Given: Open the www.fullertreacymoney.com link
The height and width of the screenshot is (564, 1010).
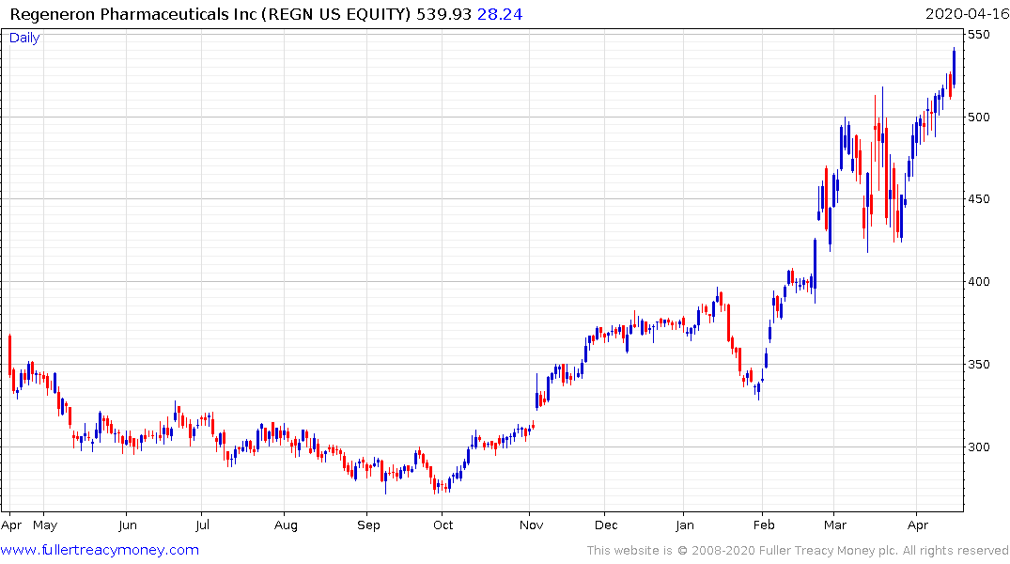Looking at the screenshot, I should (100, 550).
